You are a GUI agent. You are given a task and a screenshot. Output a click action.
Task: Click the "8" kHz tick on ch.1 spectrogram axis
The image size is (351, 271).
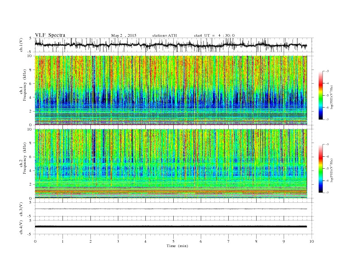31,70
